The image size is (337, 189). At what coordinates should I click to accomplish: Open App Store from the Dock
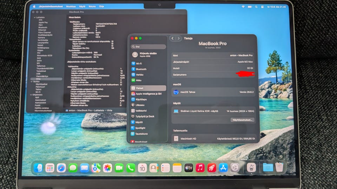pos(223,168)
